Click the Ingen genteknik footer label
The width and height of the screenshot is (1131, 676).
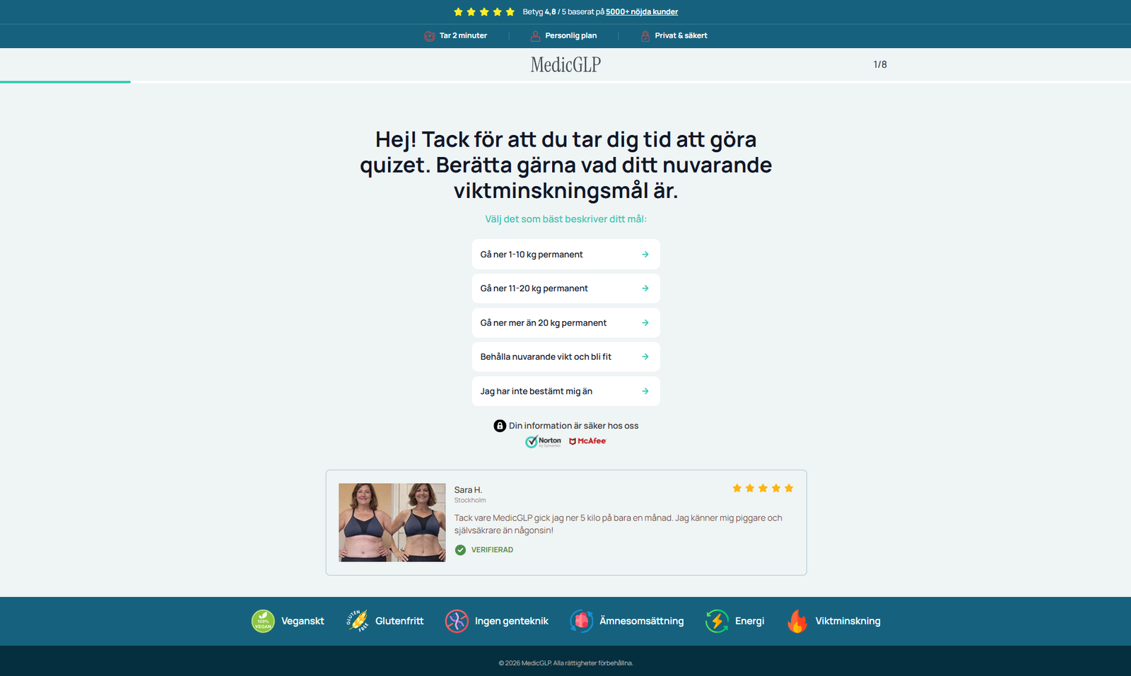tap(512, 621)
